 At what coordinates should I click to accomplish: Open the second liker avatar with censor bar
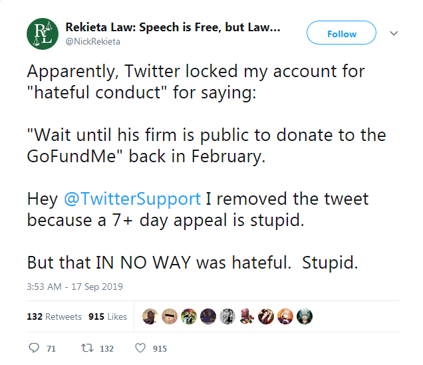point(170,316)
